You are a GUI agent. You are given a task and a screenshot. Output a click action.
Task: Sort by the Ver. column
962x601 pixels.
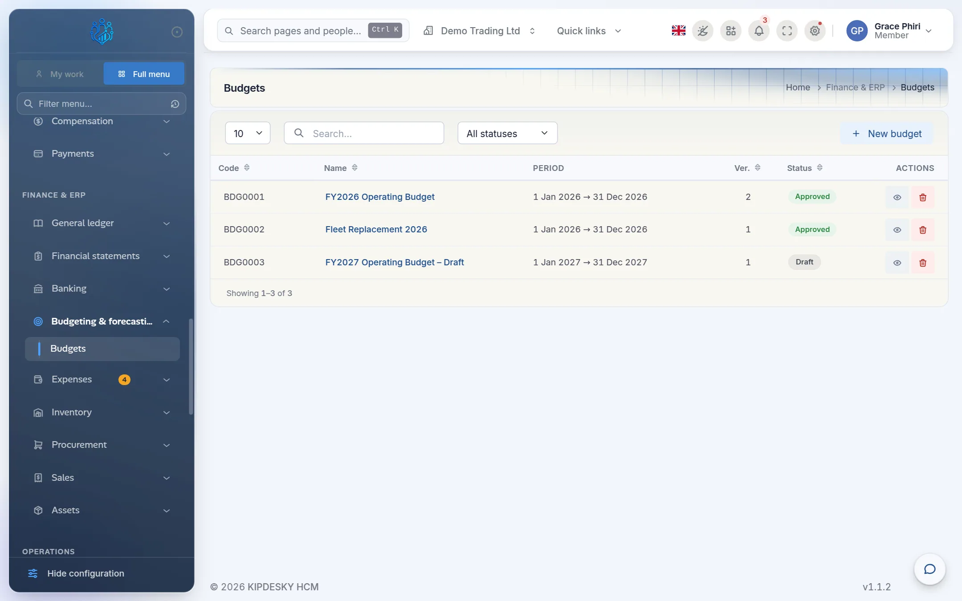pos(747,168)
